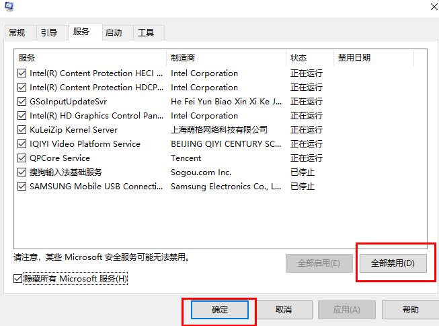Click the 状态 column header
The width and height of the screenshot is (439, 326).
[x=309, y=58]
